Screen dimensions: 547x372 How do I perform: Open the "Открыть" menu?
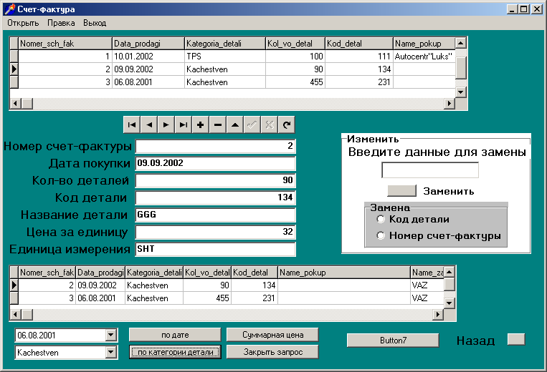[x=23, y=23]
